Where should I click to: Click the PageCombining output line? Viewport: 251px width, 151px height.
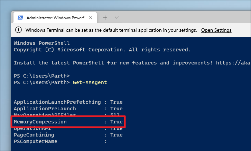click(x=68, y=135)
